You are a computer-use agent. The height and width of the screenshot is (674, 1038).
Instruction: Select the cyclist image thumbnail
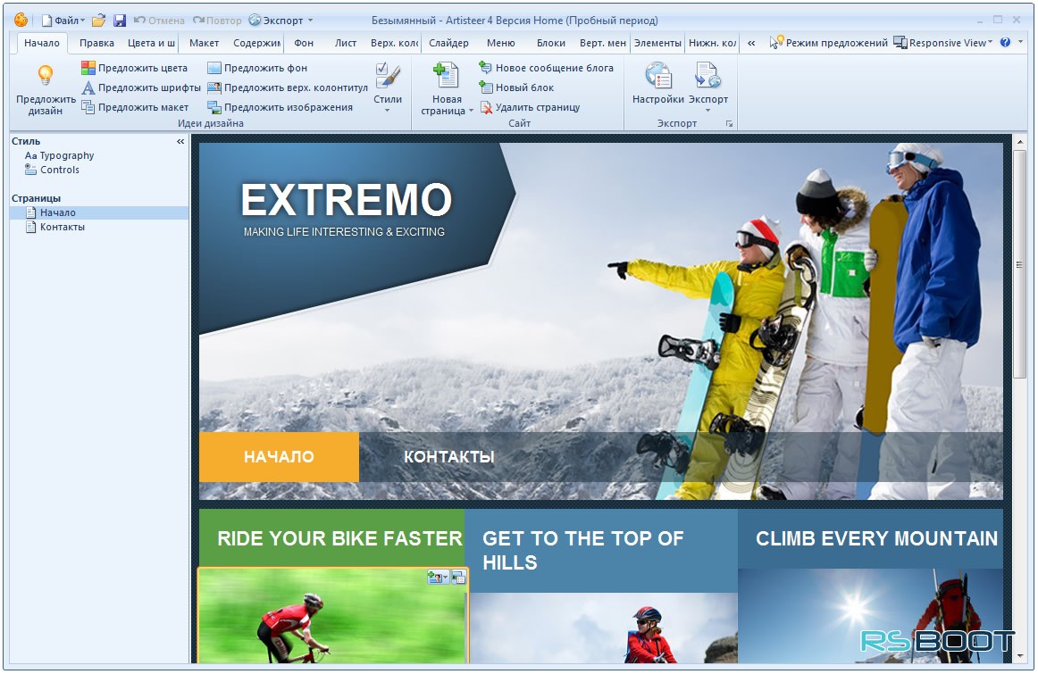pyautogui.click(x=332, y=616)
